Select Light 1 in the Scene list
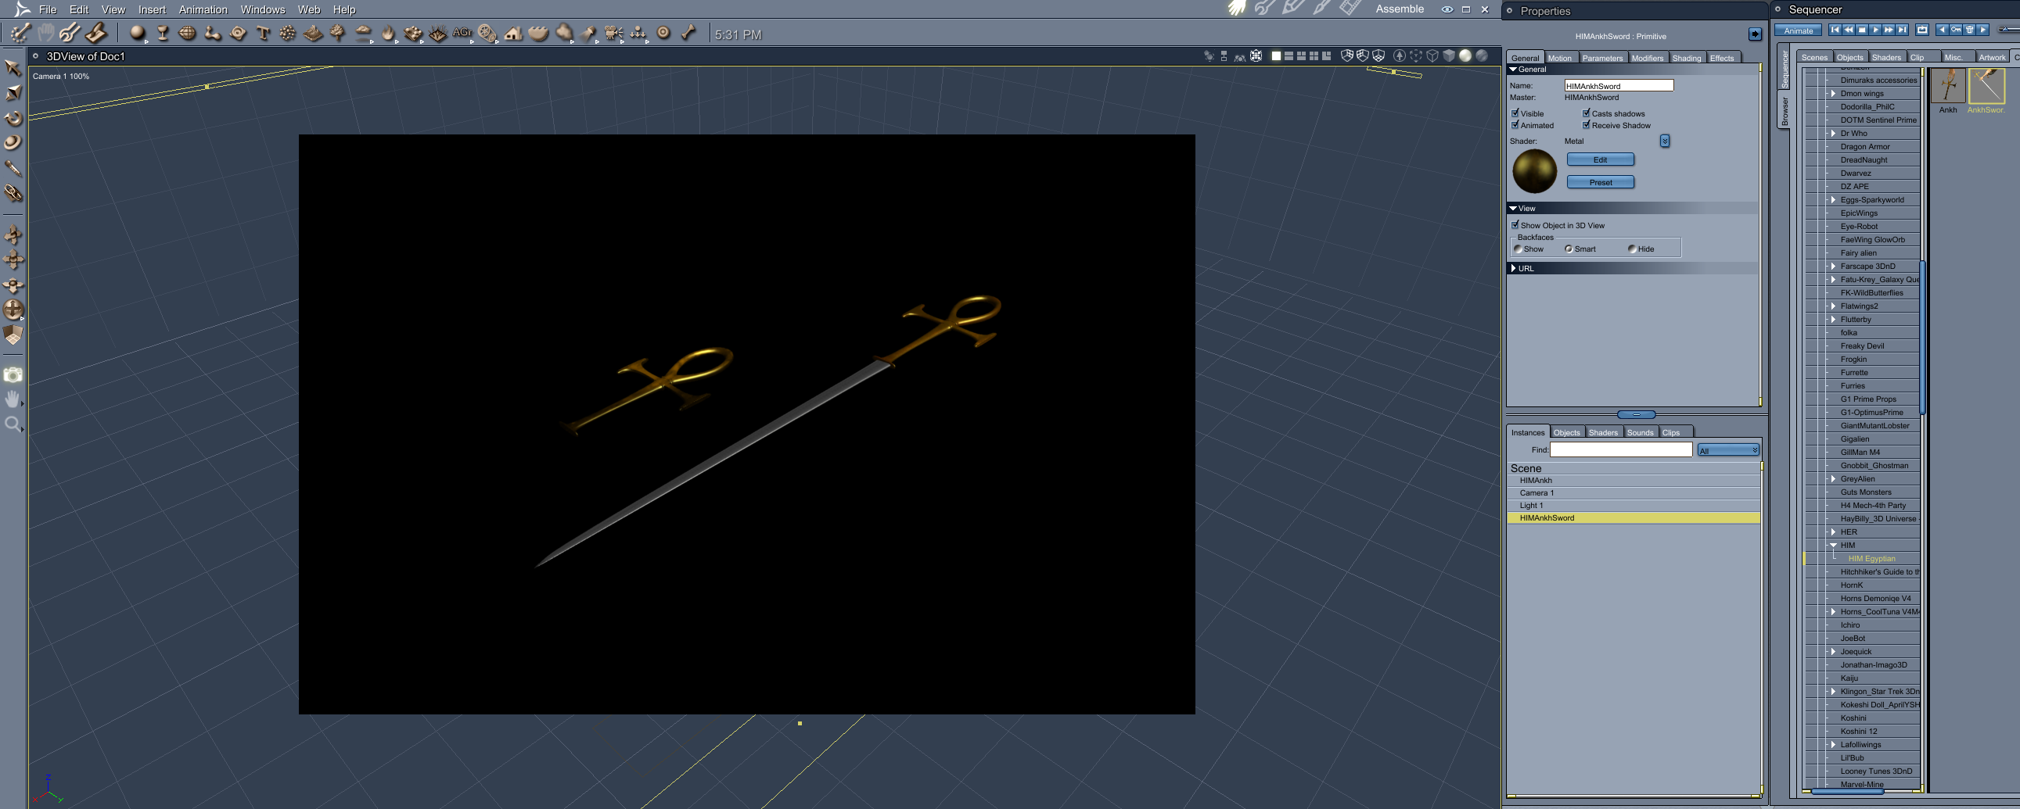Viewport: 2020px width, 809px height. pos(1634,505)
